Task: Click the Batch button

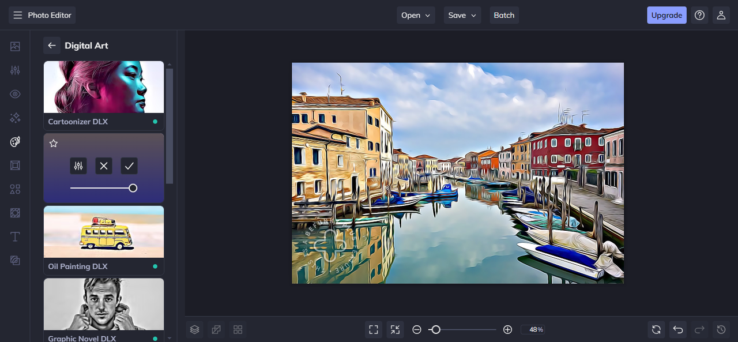Action: pyautogui.click(x=504, y=16)
